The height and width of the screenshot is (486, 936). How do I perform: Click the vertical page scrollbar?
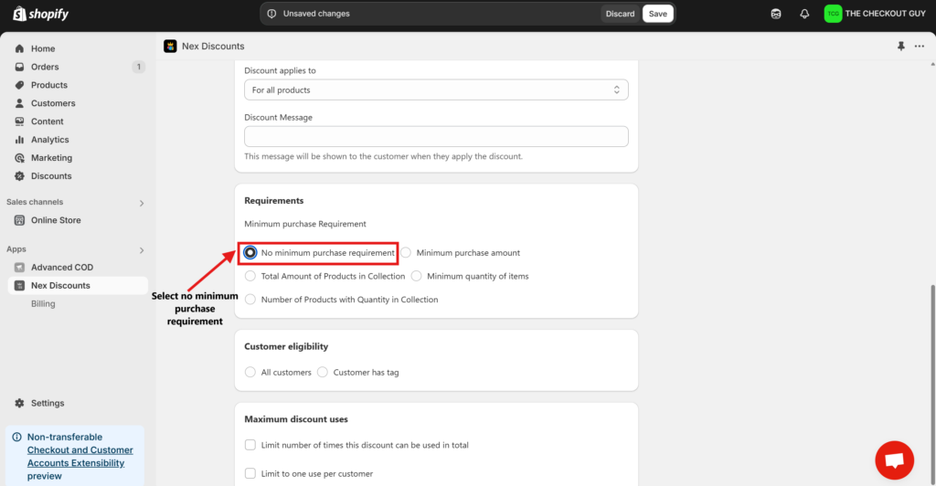click(931, 365)
